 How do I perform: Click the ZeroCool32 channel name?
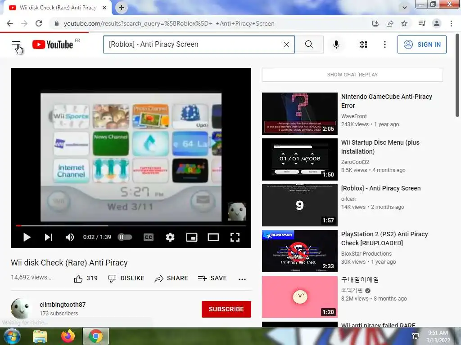tap(355, 162)
